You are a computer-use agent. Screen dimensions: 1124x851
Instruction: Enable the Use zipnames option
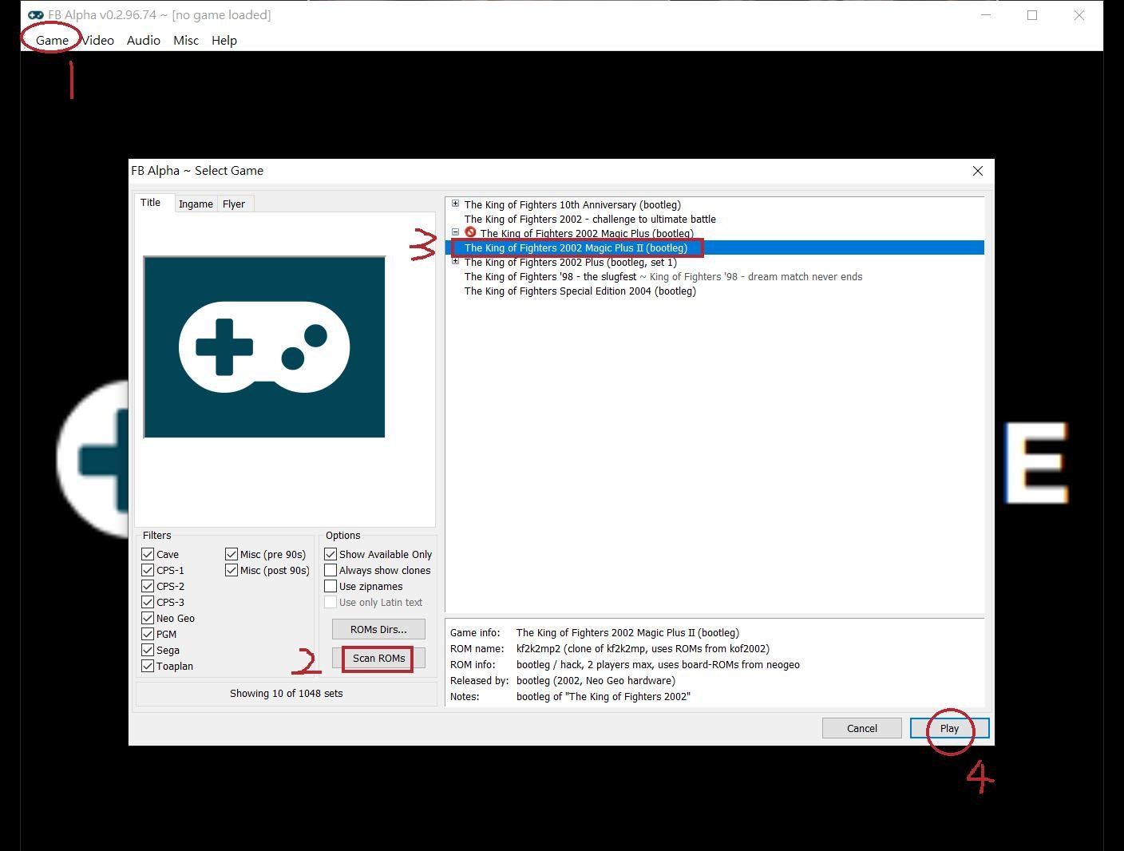(x=330, y=586)
